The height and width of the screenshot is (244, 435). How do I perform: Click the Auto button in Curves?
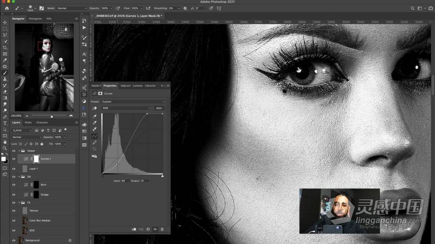pos(159,108)
